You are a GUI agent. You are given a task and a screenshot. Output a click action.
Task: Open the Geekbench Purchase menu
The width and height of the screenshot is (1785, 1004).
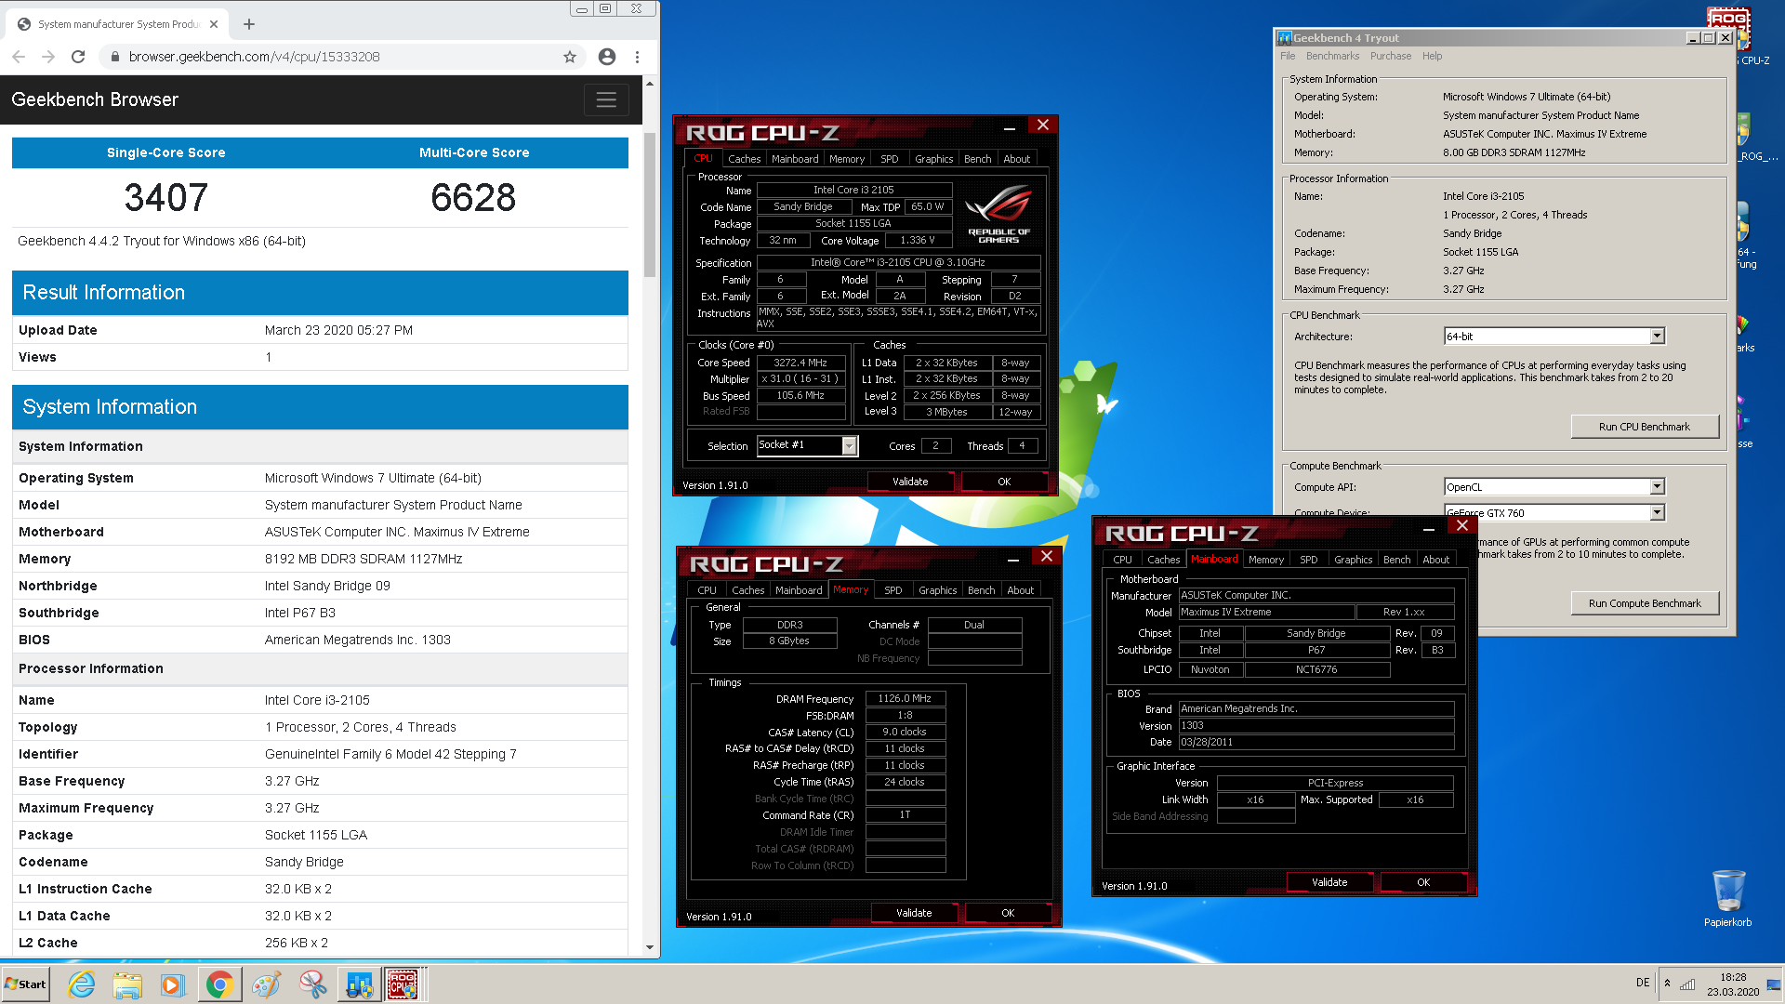tap(1390, 56)
